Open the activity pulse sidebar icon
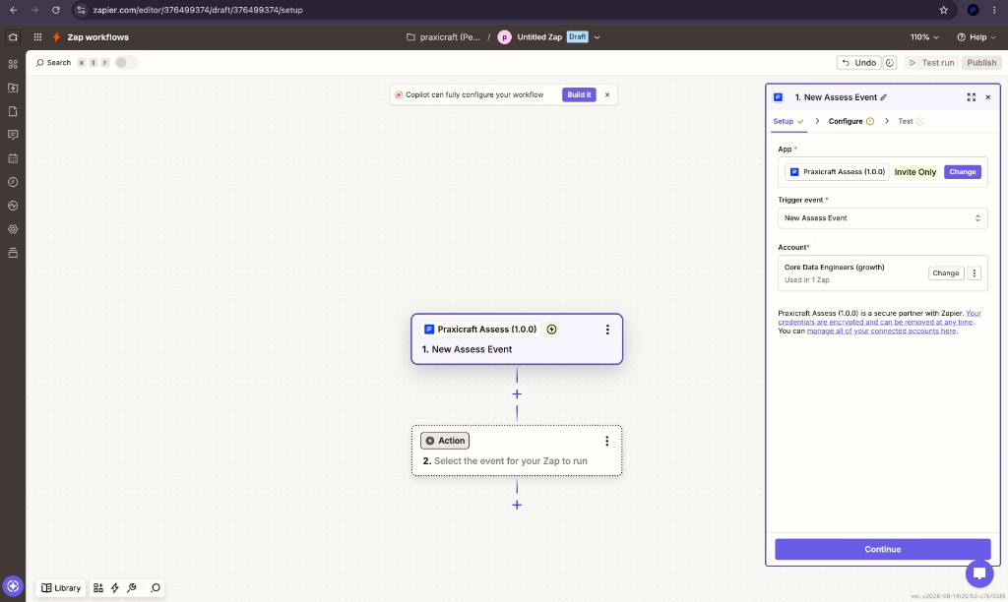The height and width of the screenshot is (602, 1008). pos(13,206)
